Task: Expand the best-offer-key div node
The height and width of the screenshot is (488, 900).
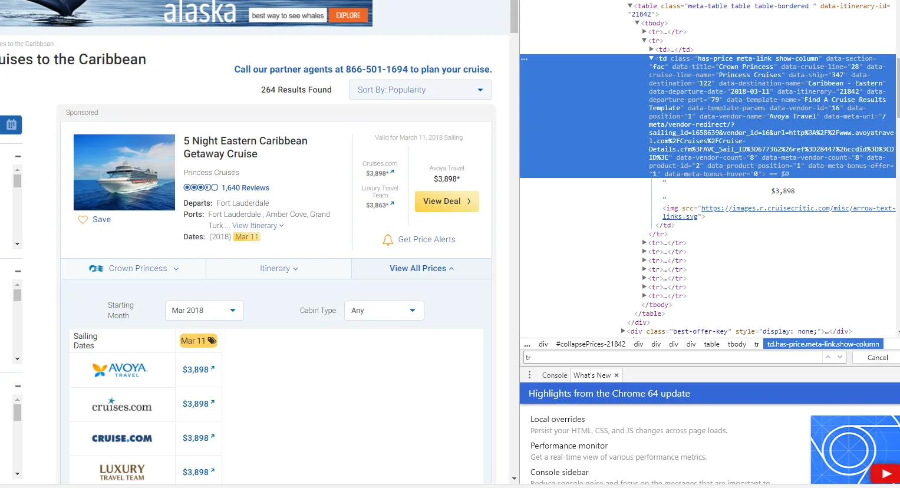Action: pyautogui.click(x=624, y=331)
